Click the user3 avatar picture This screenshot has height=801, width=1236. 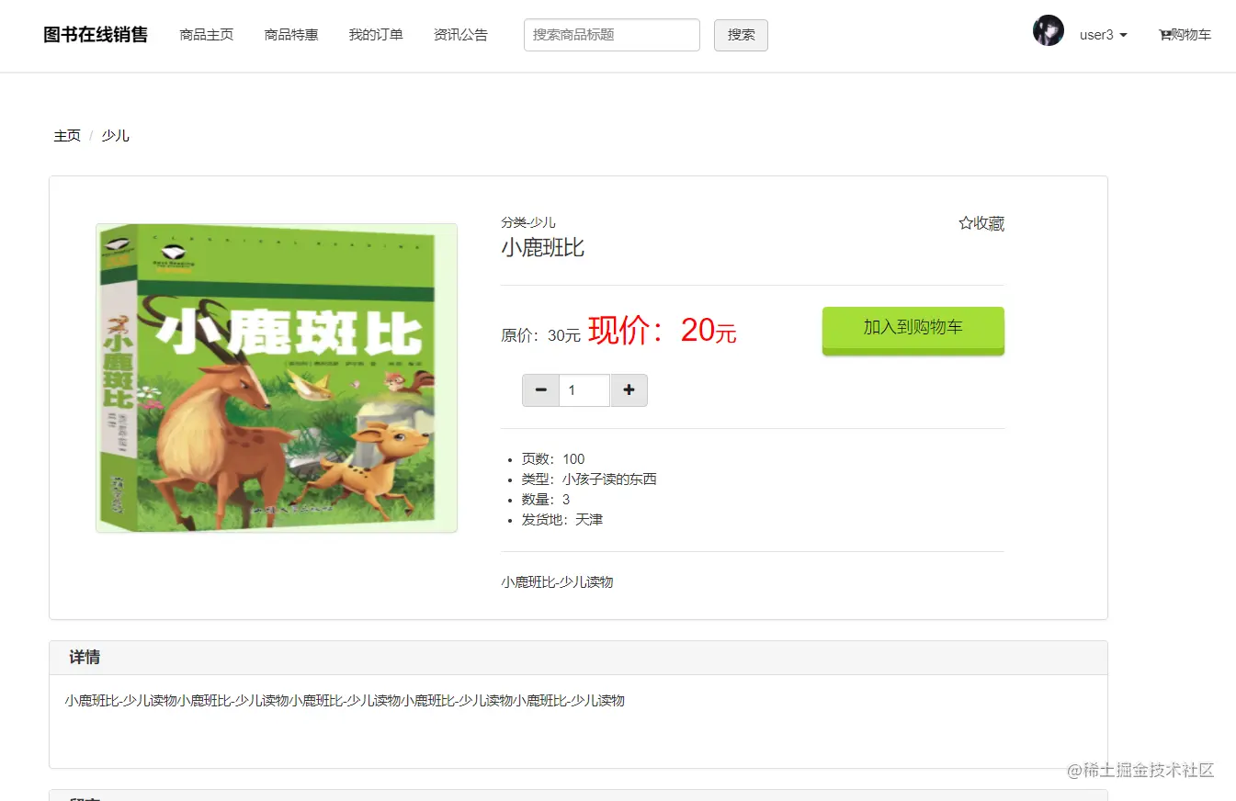click(x=1048, y=30)
